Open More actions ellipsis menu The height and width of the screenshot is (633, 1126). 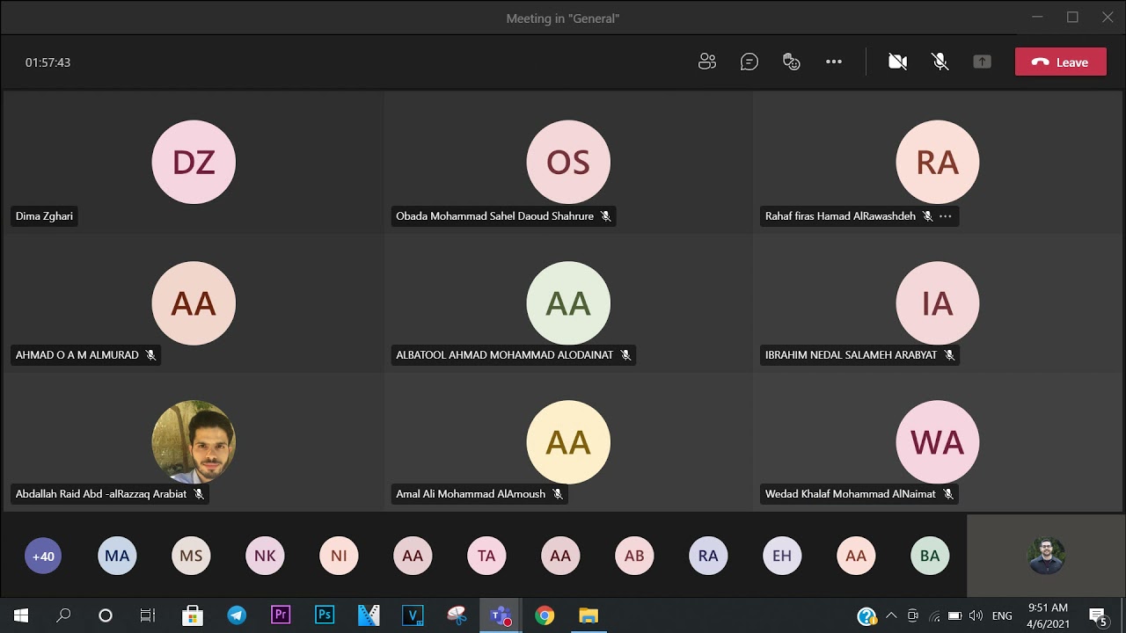pos(834,62)
